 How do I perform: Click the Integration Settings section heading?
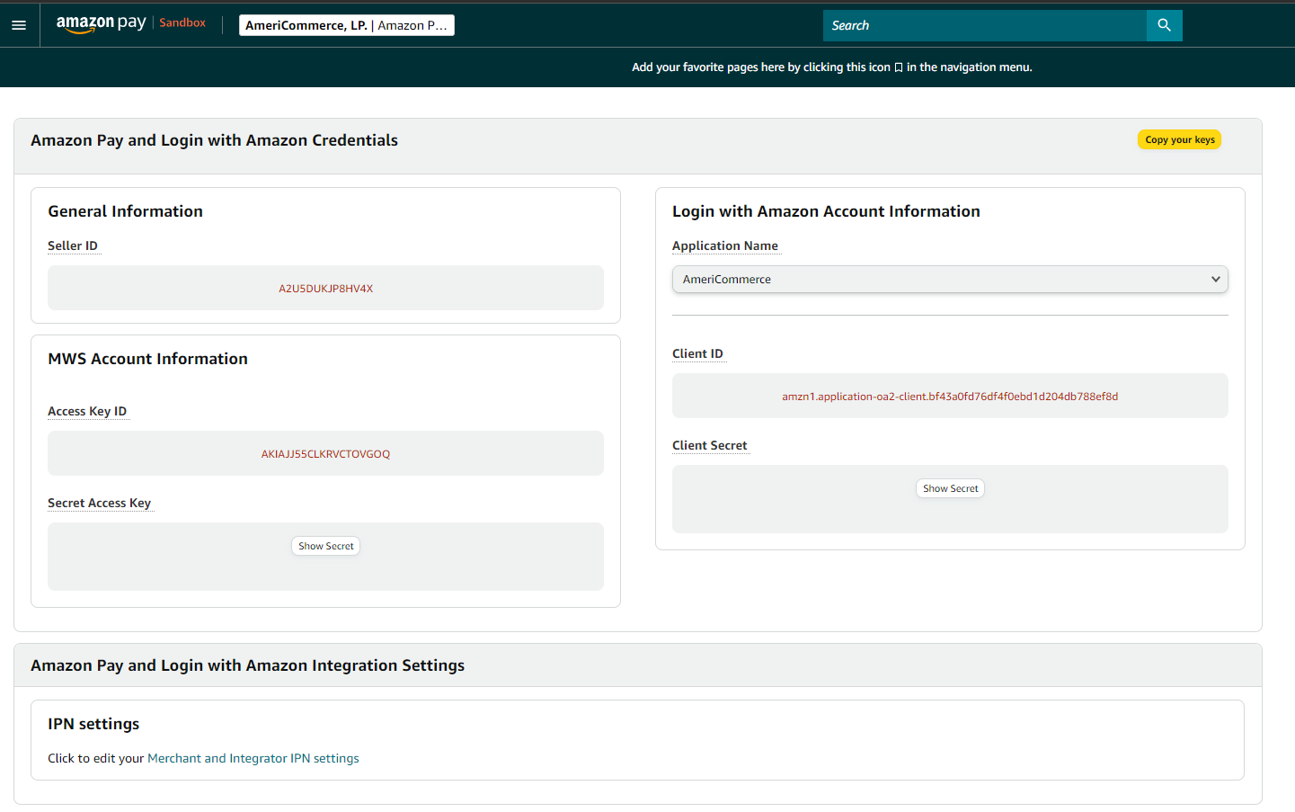(x=247, y=665)
